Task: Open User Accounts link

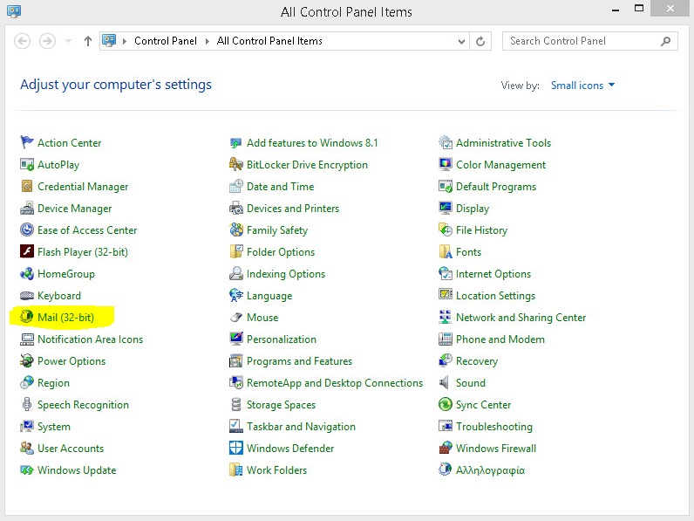Action: 71,448
